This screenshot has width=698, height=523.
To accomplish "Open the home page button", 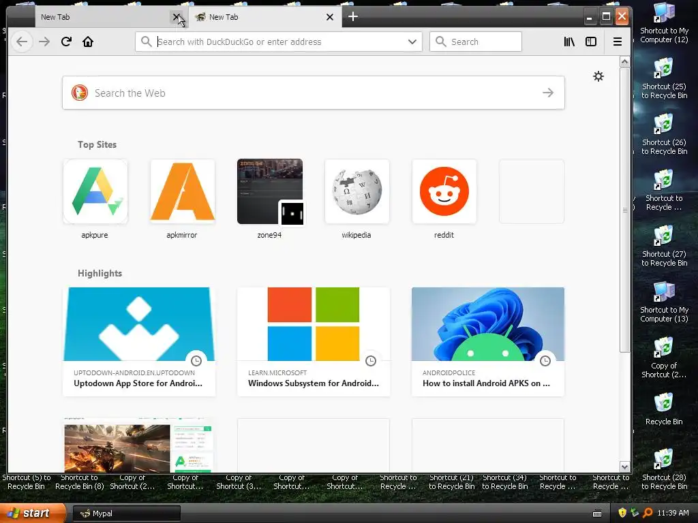I will (88, 42).
